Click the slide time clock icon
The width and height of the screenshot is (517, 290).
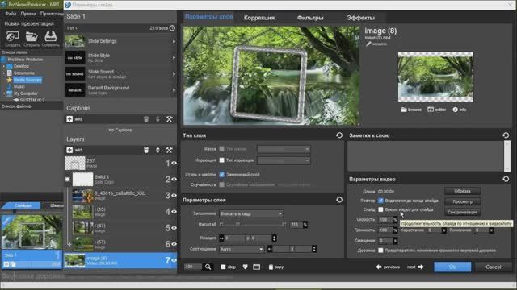(x=172, y=28)
